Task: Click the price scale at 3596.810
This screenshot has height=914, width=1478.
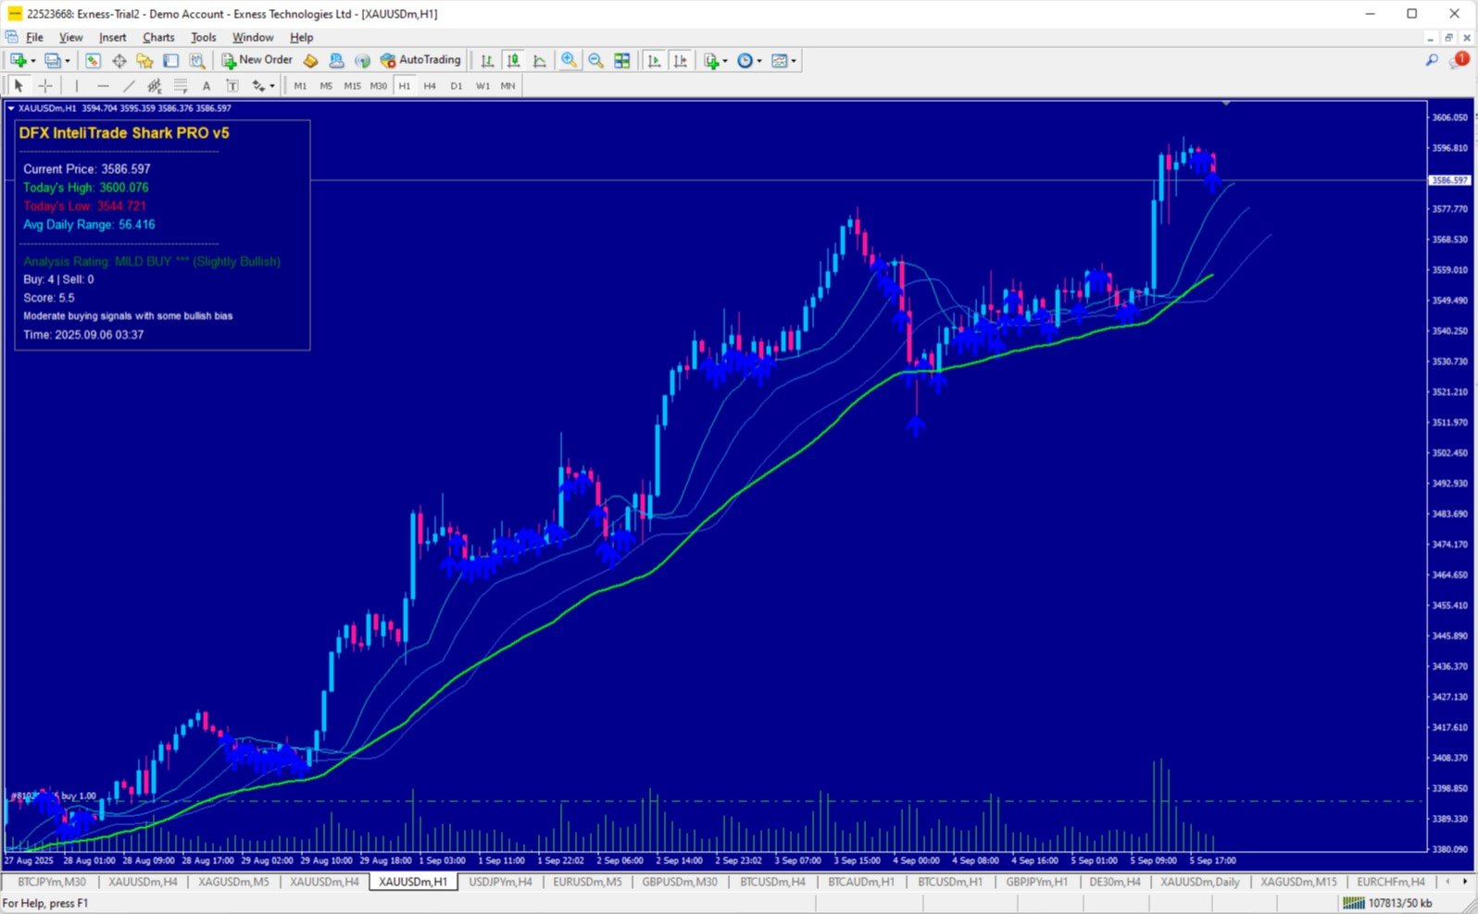Action: (x=1449, y=148)
